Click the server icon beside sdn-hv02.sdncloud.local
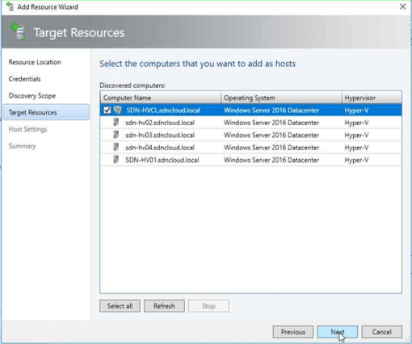Screen dimensions: 412x344 [116, 123]
